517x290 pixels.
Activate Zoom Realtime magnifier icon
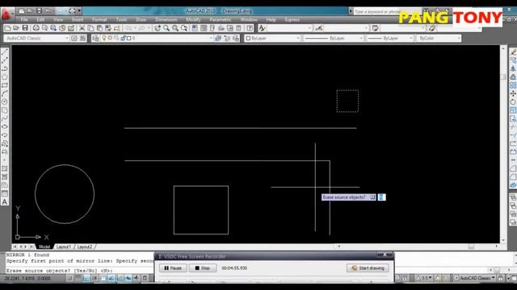click(x=166, y=28)
